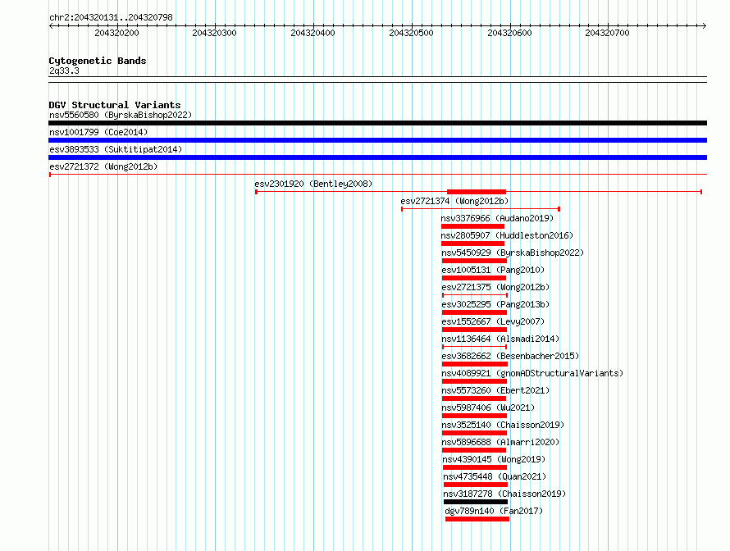Click the red interval line of esv2721374
The image size is (730, 551).
[x=481, y=209]
